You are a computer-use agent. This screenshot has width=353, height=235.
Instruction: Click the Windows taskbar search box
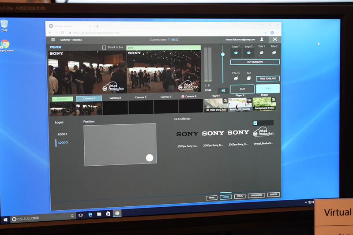(x=43, y=217)
